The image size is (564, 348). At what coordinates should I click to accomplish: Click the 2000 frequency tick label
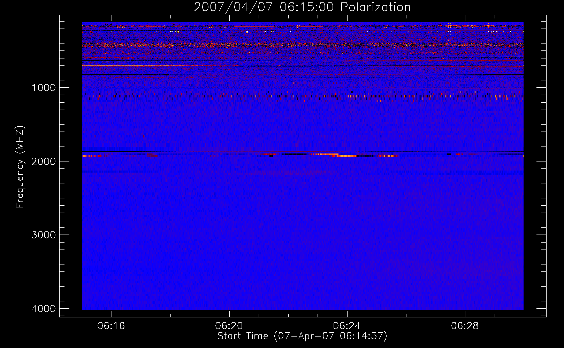click(44, 161)
